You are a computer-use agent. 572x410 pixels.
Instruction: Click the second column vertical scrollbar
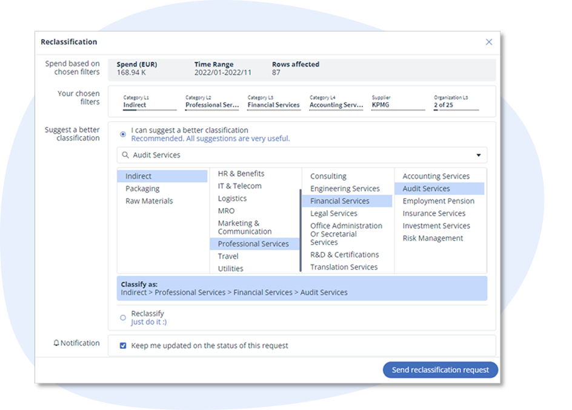click(300, 230)
